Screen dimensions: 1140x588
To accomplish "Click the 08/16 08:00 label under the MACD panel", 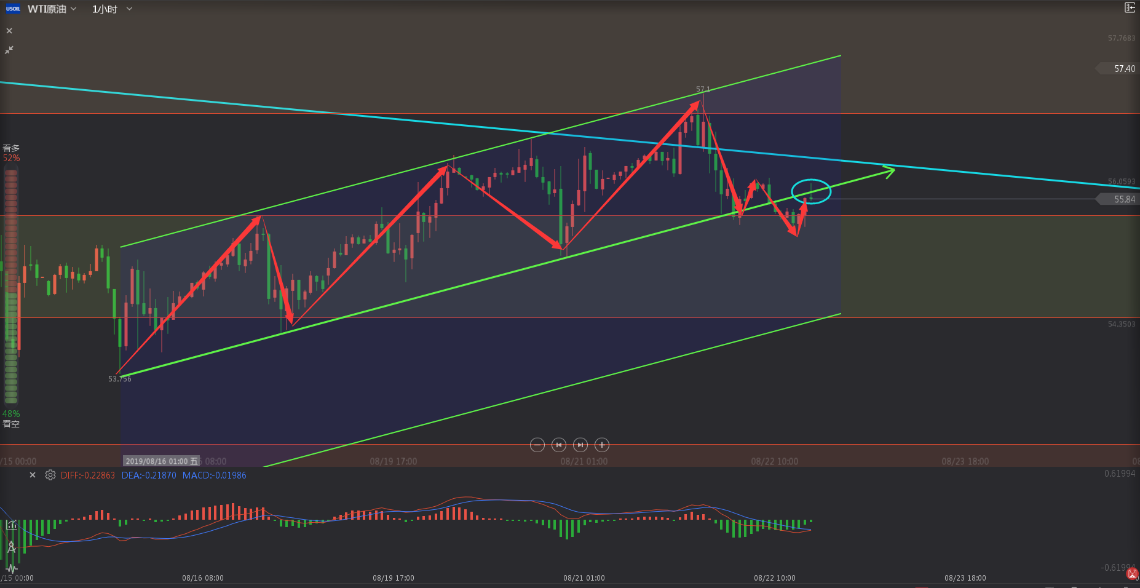I will coord(203,578).
